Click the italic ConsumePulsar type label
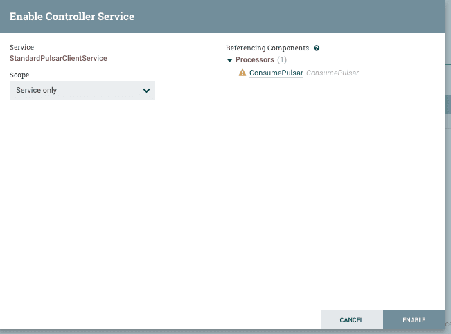 coord(333,73)
